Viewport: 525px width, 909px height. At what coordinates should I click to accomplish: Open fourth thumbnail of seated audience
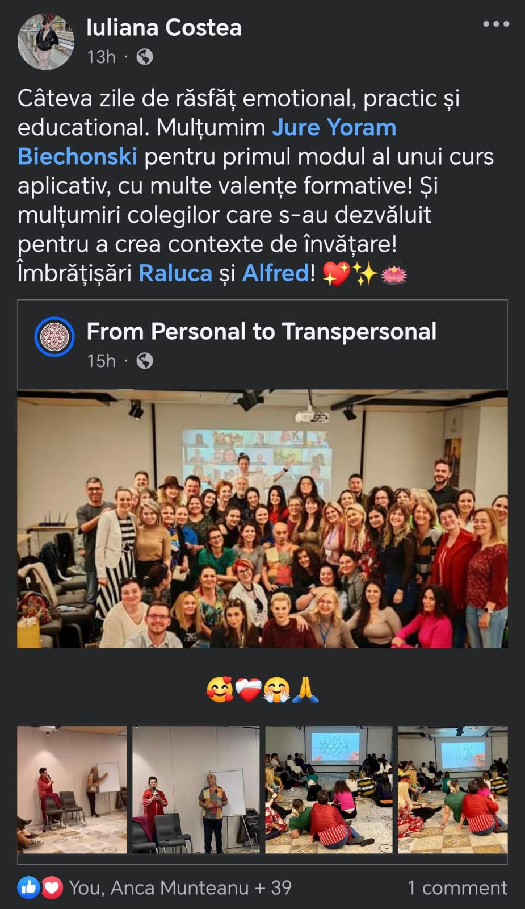(453, 790)
